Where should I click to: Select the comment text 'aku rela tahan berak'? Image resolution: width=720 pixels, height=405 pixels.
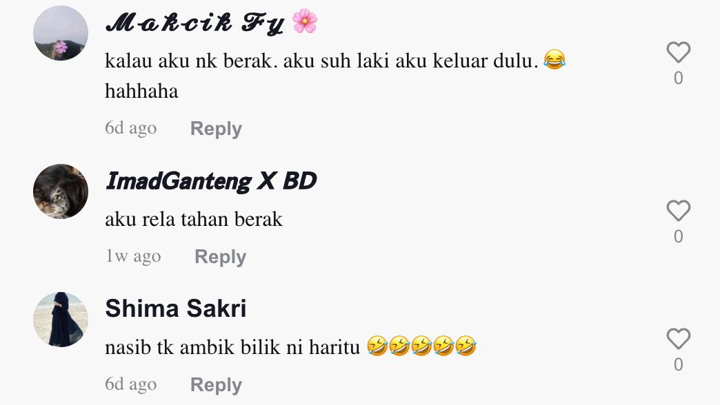(194, 219)
